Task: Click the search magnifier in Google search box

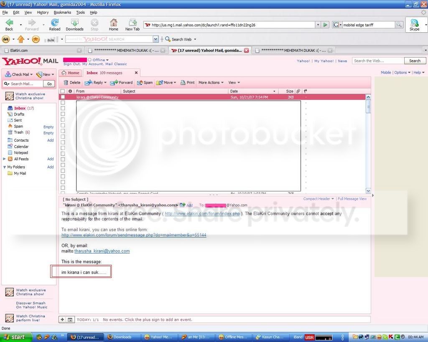Action: click(x=399, y=25)
